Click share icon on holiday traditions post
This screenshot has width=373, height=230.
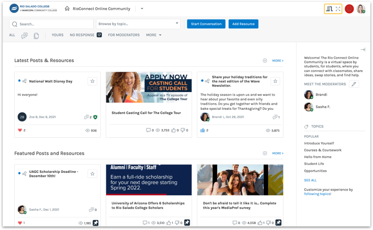pyautogui.click(x=207, y=81)
